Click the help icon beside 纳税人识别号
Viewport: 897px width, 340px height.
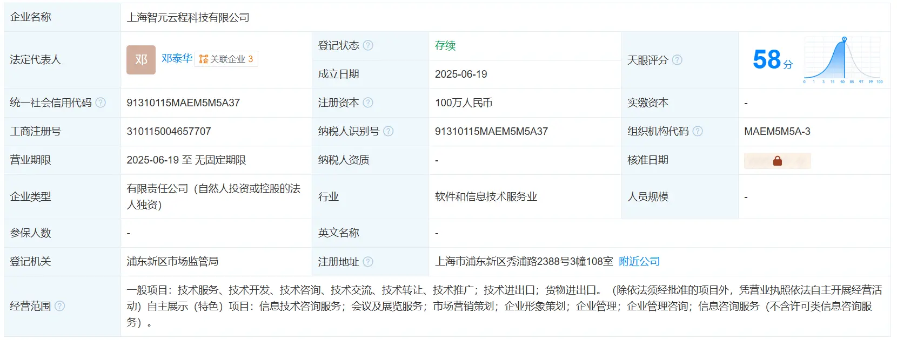pyautogui.click(x=388, y=131)
